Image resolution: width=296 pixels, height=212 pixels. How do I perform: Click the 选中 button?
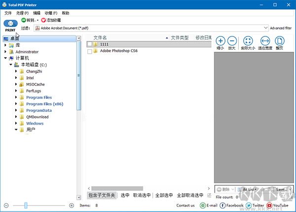(x=125, y=195)
